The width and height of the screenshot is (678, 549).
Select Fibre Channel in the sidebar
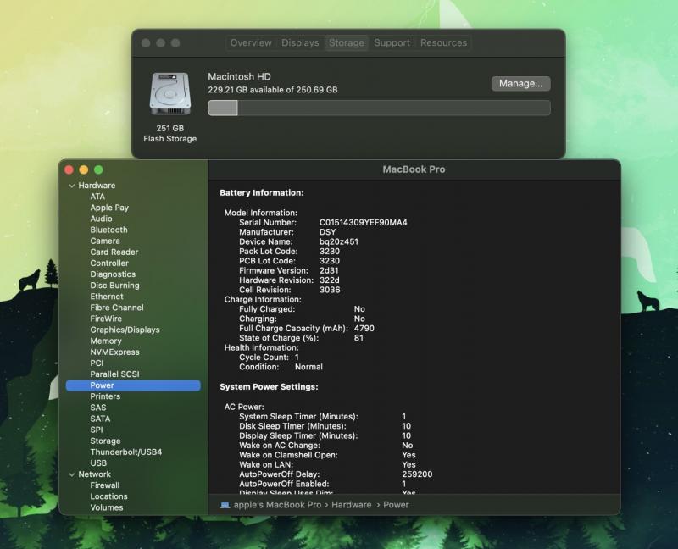(x=117, y=308)
